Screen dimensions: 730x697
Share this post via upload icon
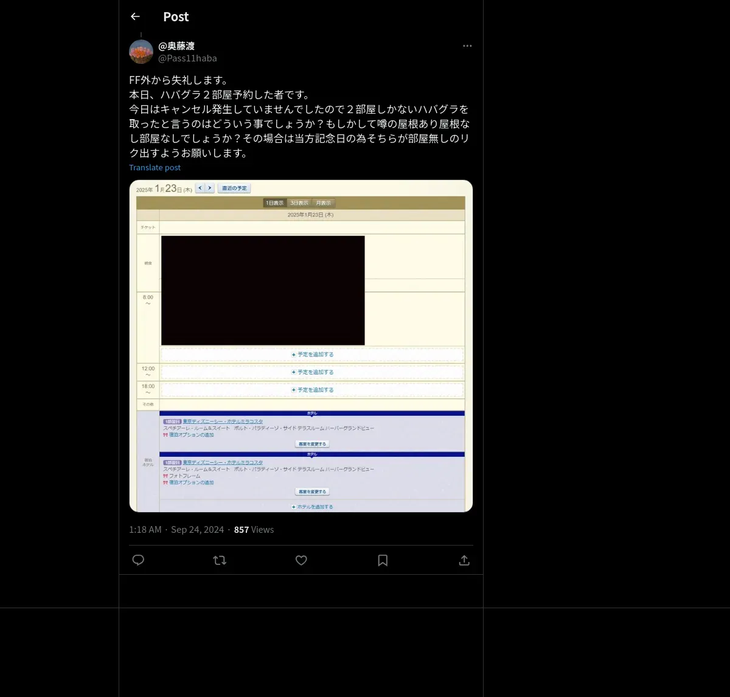click(x=464, y=560)
